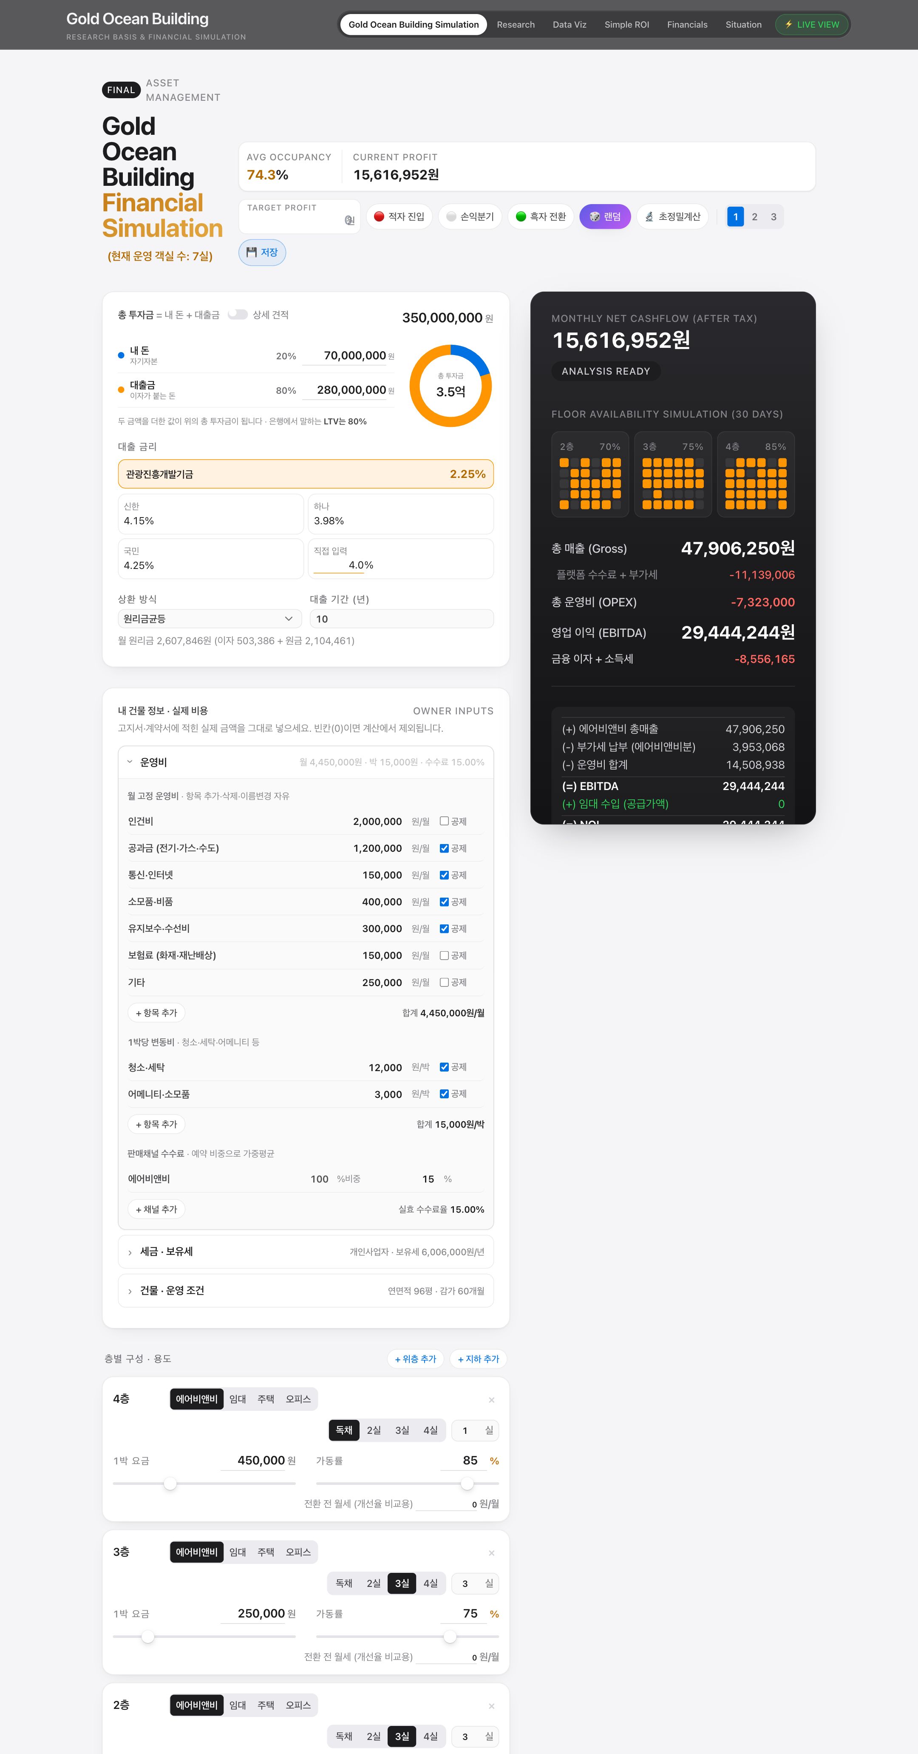Screen dimensions: 918x1754
Task: Click + 채널 추가 button
Action: pyautogui.click(x=156, y=1209)
